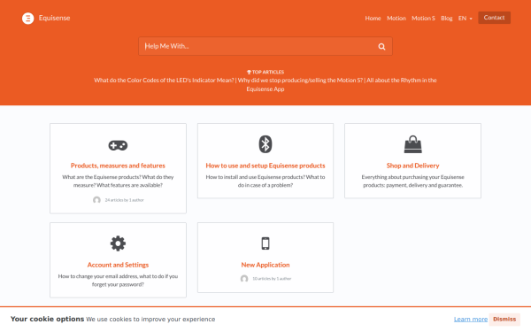Click the 'TOP ARTICLES' label text
The image size is (531, 332).
pos(268,72)
